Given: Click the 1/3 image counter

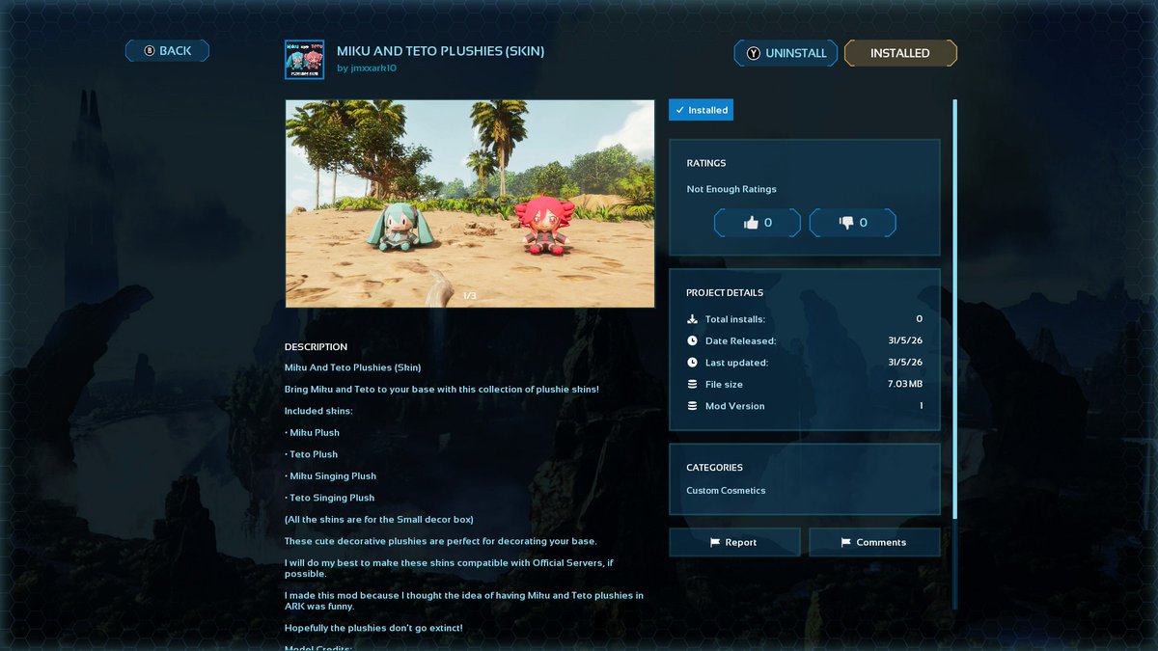Looking at the screenshot, I should click(470, 296).
